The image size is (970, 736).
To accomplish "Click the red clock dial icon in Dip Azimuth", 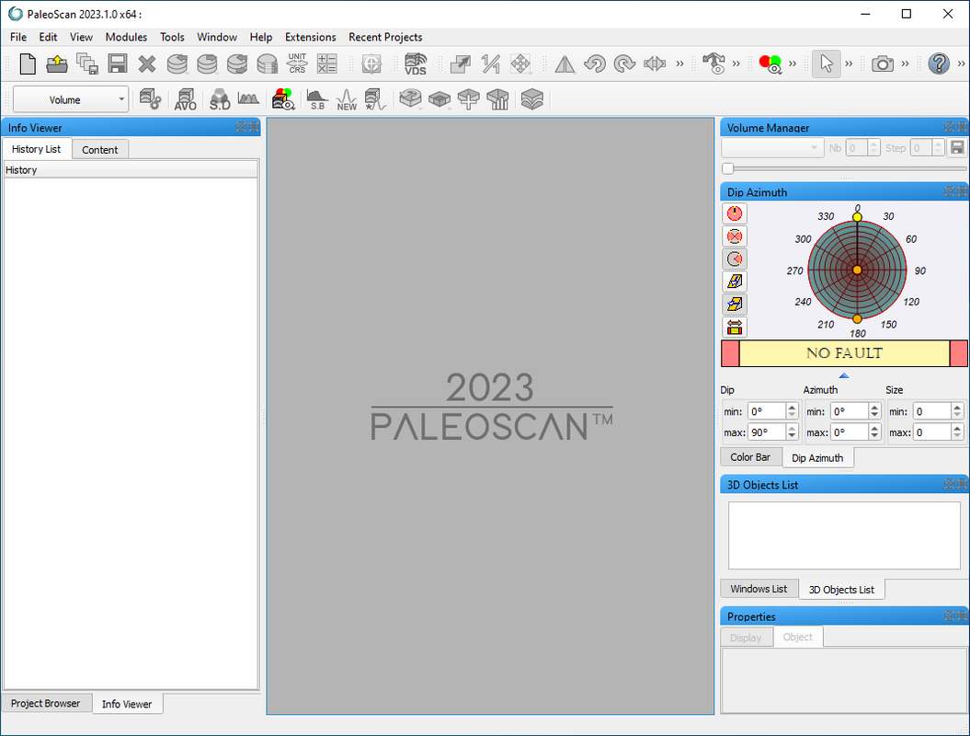I will tap(735, 213).
